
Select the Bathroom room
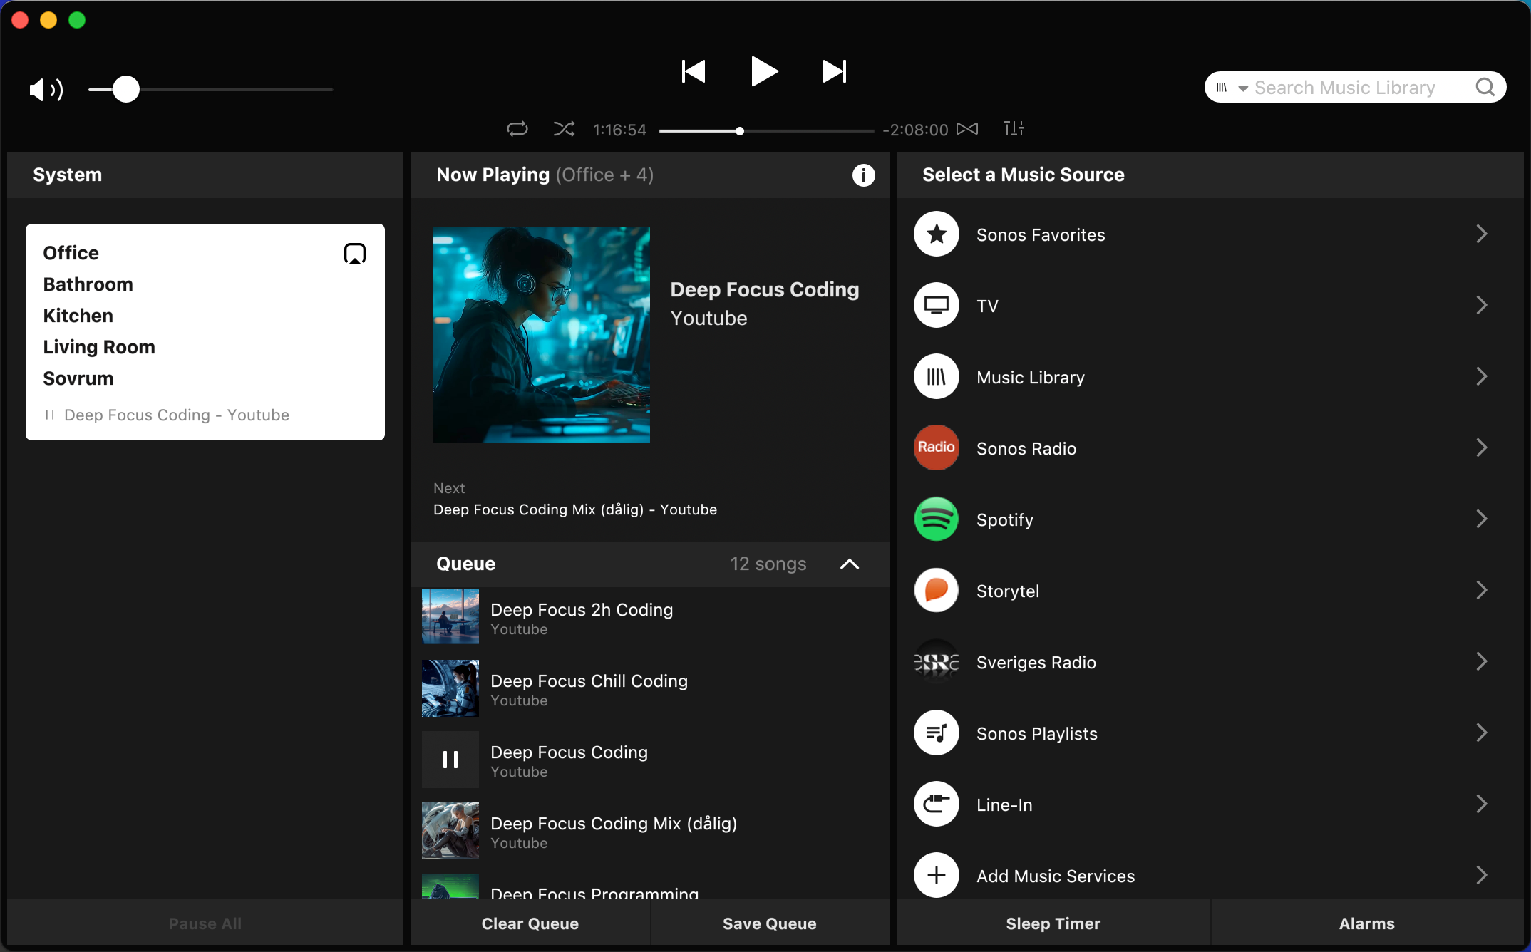point(88,284)
